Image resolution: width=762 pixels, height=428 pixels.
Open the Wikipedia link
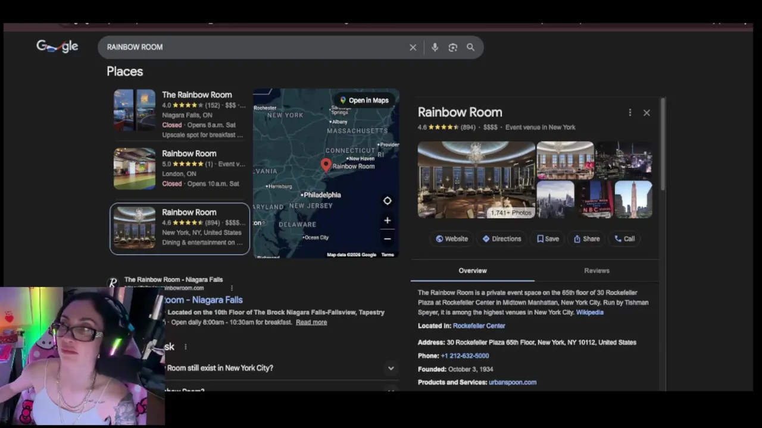[x=589, y=313]
